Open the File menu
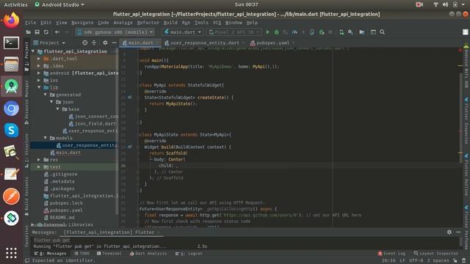Viewport: 470px width, 264px height. point(30,23)
